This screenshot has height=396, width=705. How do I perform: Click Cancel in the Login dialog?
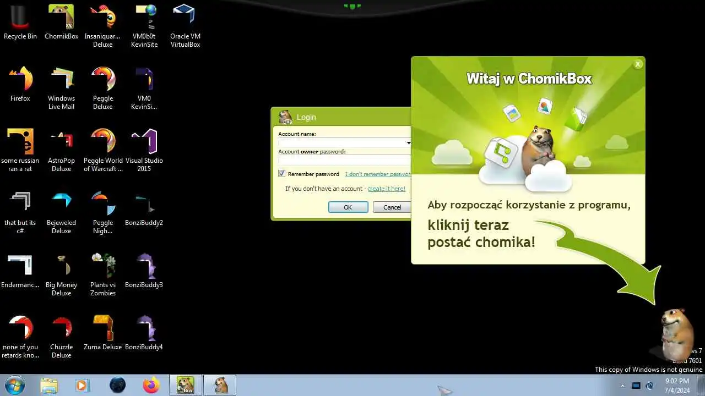392,207
